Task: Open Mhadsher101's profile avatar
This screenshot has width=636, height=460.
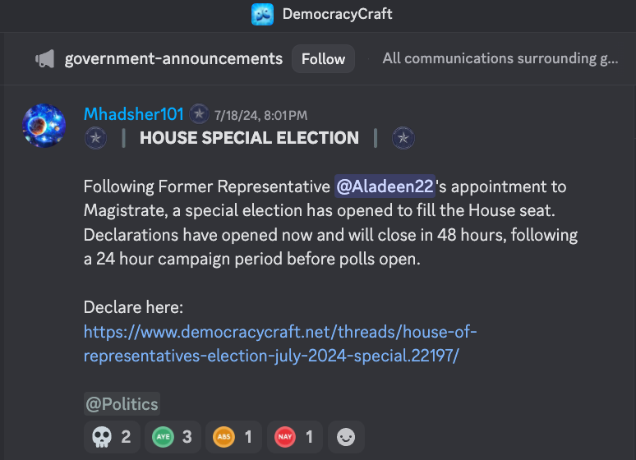Action: [44, 126]
